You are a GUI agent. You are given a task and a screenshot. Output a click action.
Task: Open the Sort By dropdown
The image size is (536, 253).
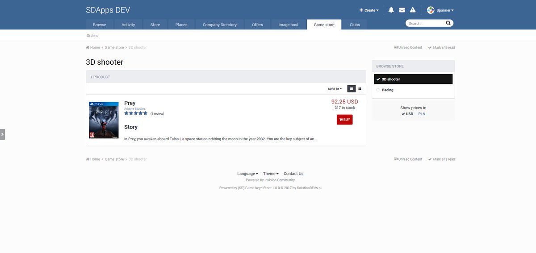[335, 89]
